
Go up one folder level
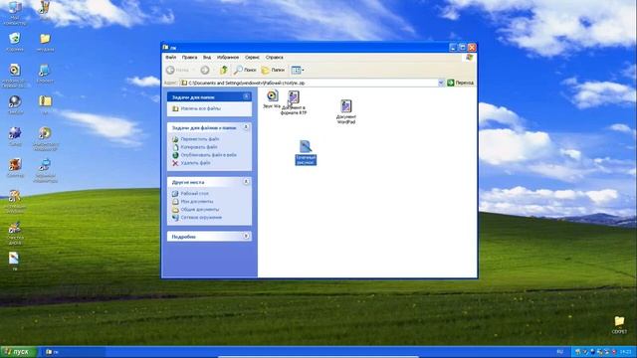223,70
